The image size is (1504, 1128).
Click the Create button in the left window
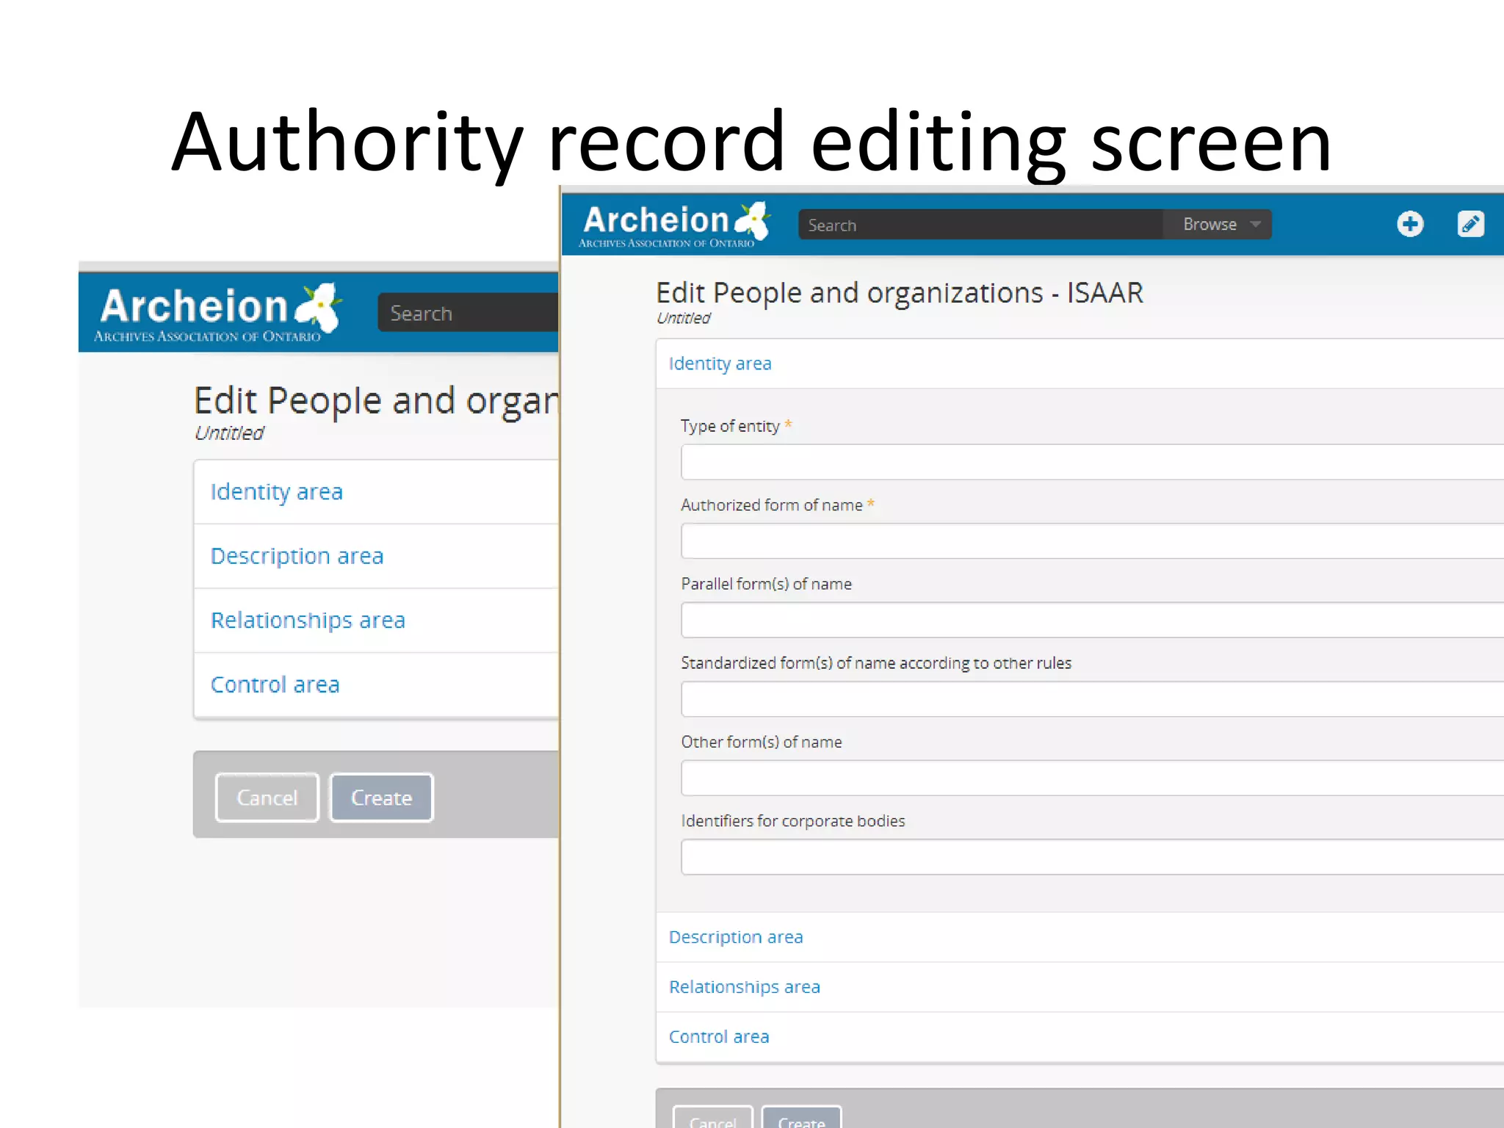381,798
